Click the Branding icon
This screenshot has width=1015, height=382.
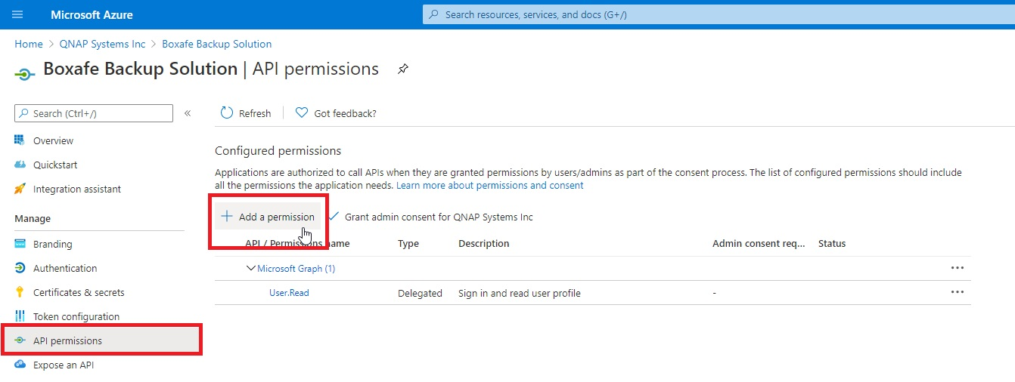pyautogui.click(x=20, y=244)
